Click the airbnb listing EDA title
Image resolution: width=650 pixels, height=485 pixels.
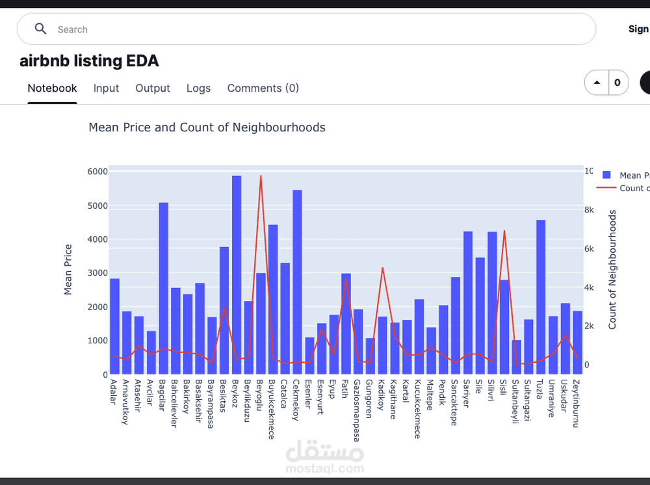(x=89, y=61)
